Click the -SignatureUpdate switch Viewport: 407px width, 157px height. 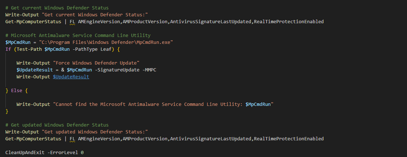[117, 70]
